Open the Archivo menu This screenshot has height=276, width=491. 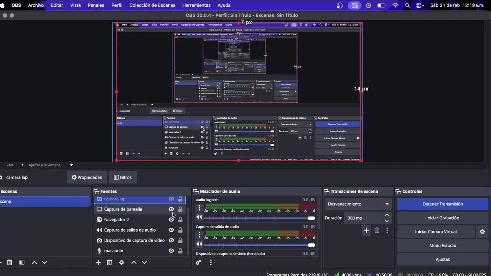point(36,5)
